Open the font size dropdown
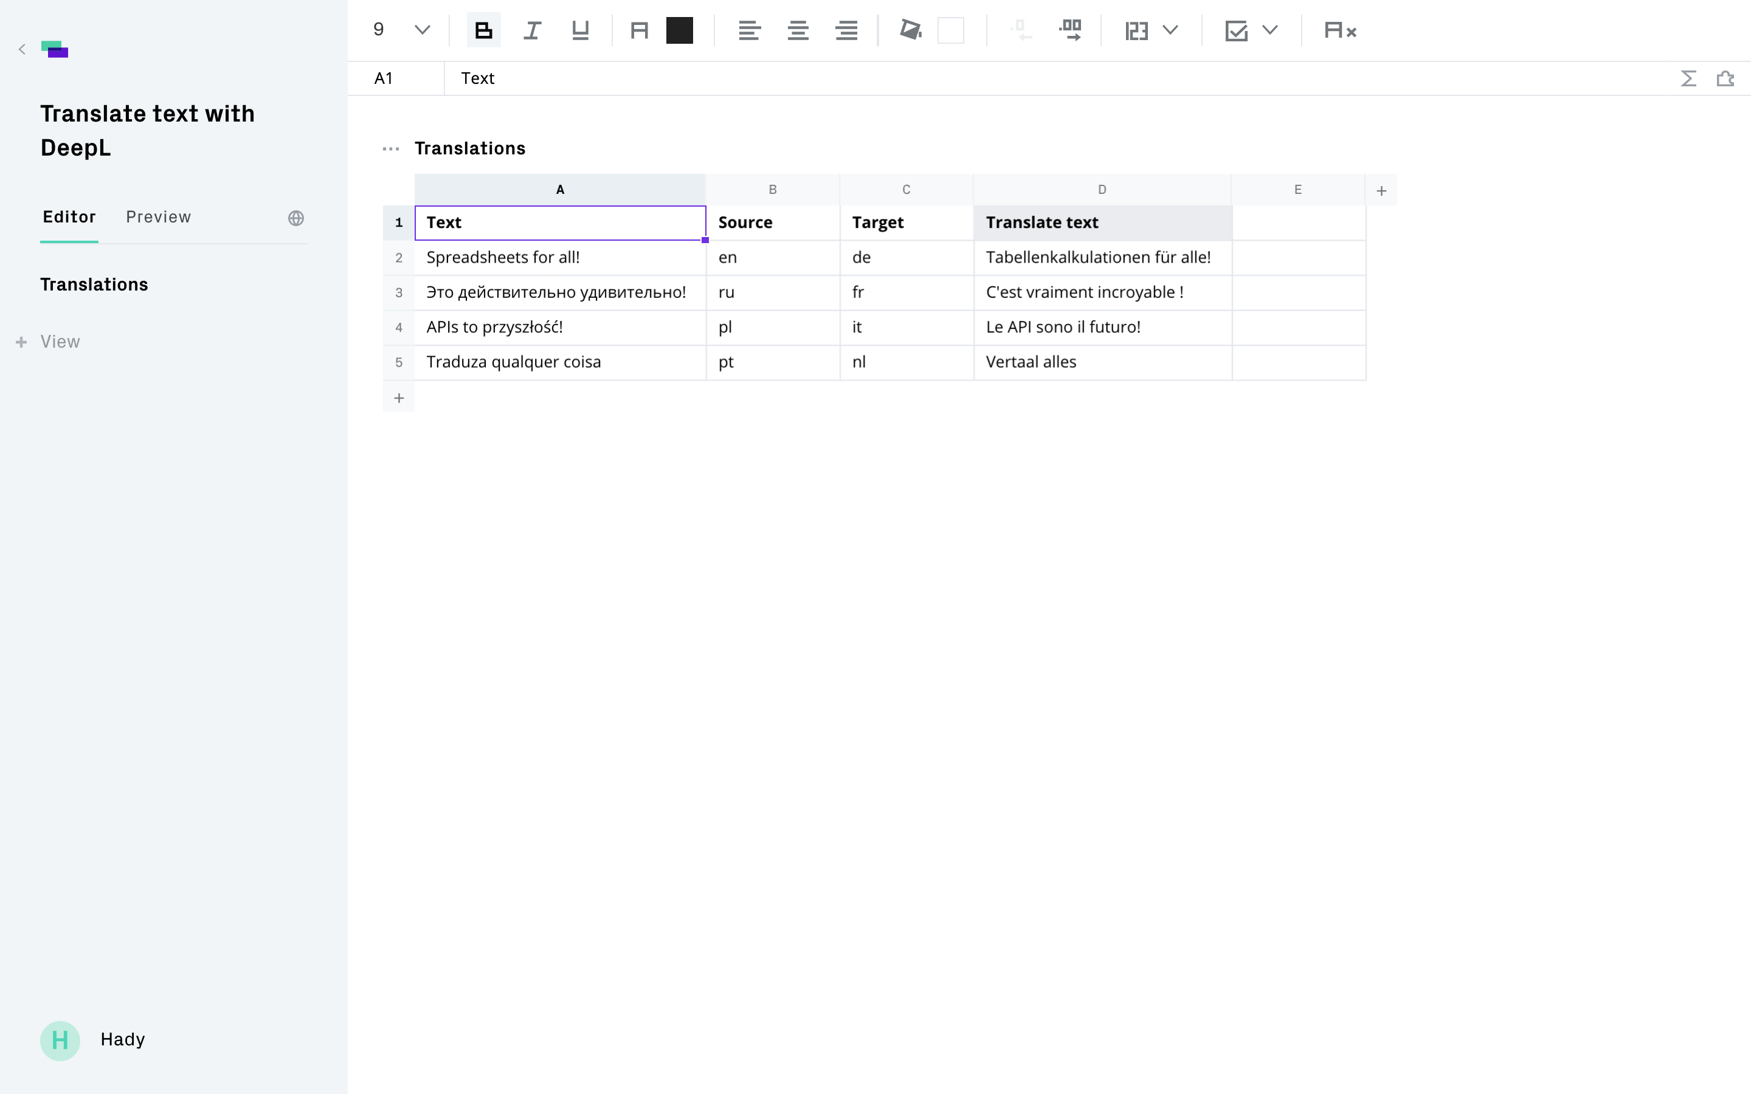Viewport: 1751px width, 1094px height. pos(422,30)
